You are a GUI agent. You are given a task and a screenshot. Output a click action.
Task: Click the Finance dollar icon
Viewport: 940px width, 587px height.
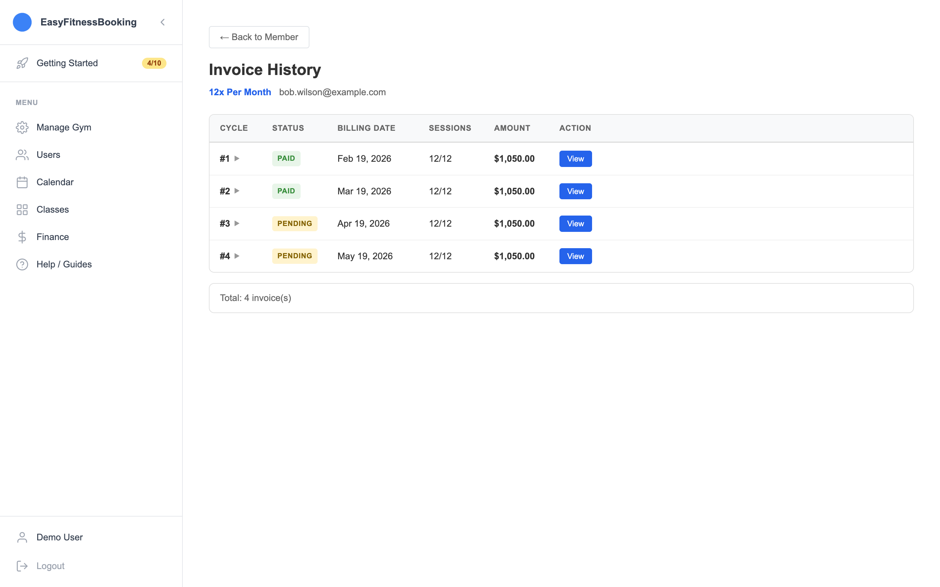(22, 237)
